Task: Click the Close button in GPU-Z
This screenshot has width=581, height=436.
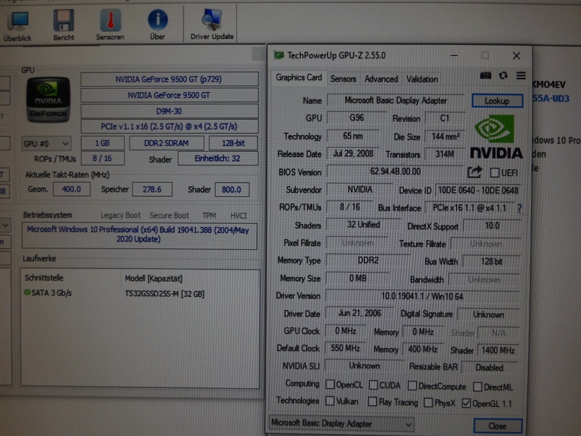Action: tap(497, 426)
